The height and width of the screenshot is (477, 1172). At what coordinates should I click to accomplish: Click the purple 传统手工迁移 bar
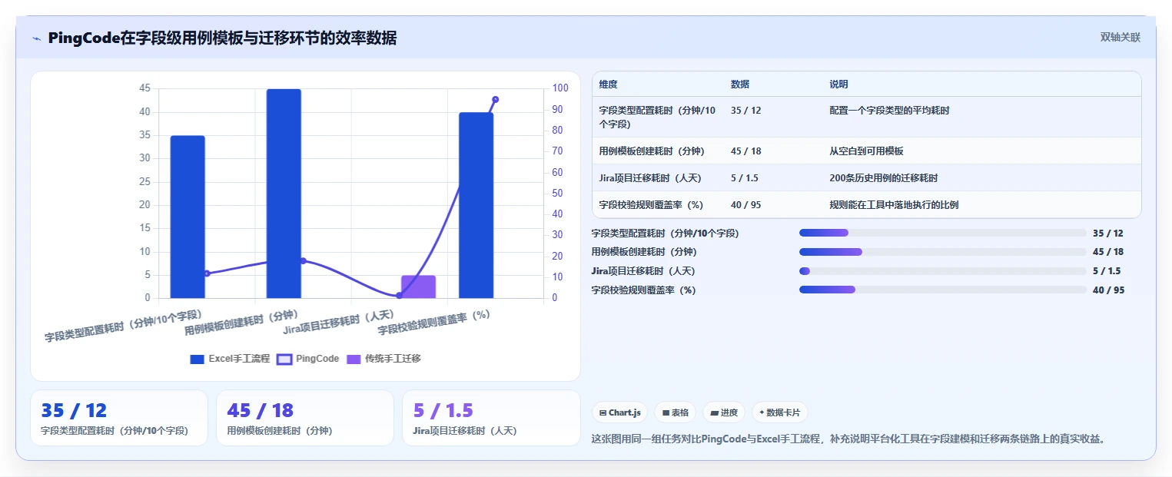pyautogui.click(x=418, y=287)
